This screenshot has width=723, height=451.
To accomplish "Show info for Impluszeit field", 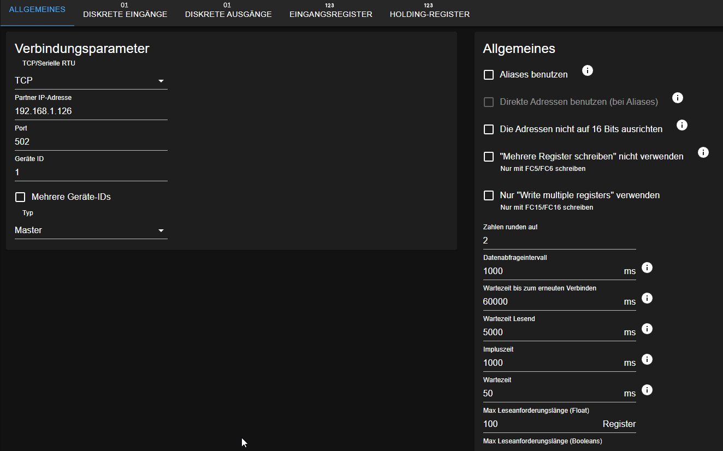I will [x=647, y=360].
